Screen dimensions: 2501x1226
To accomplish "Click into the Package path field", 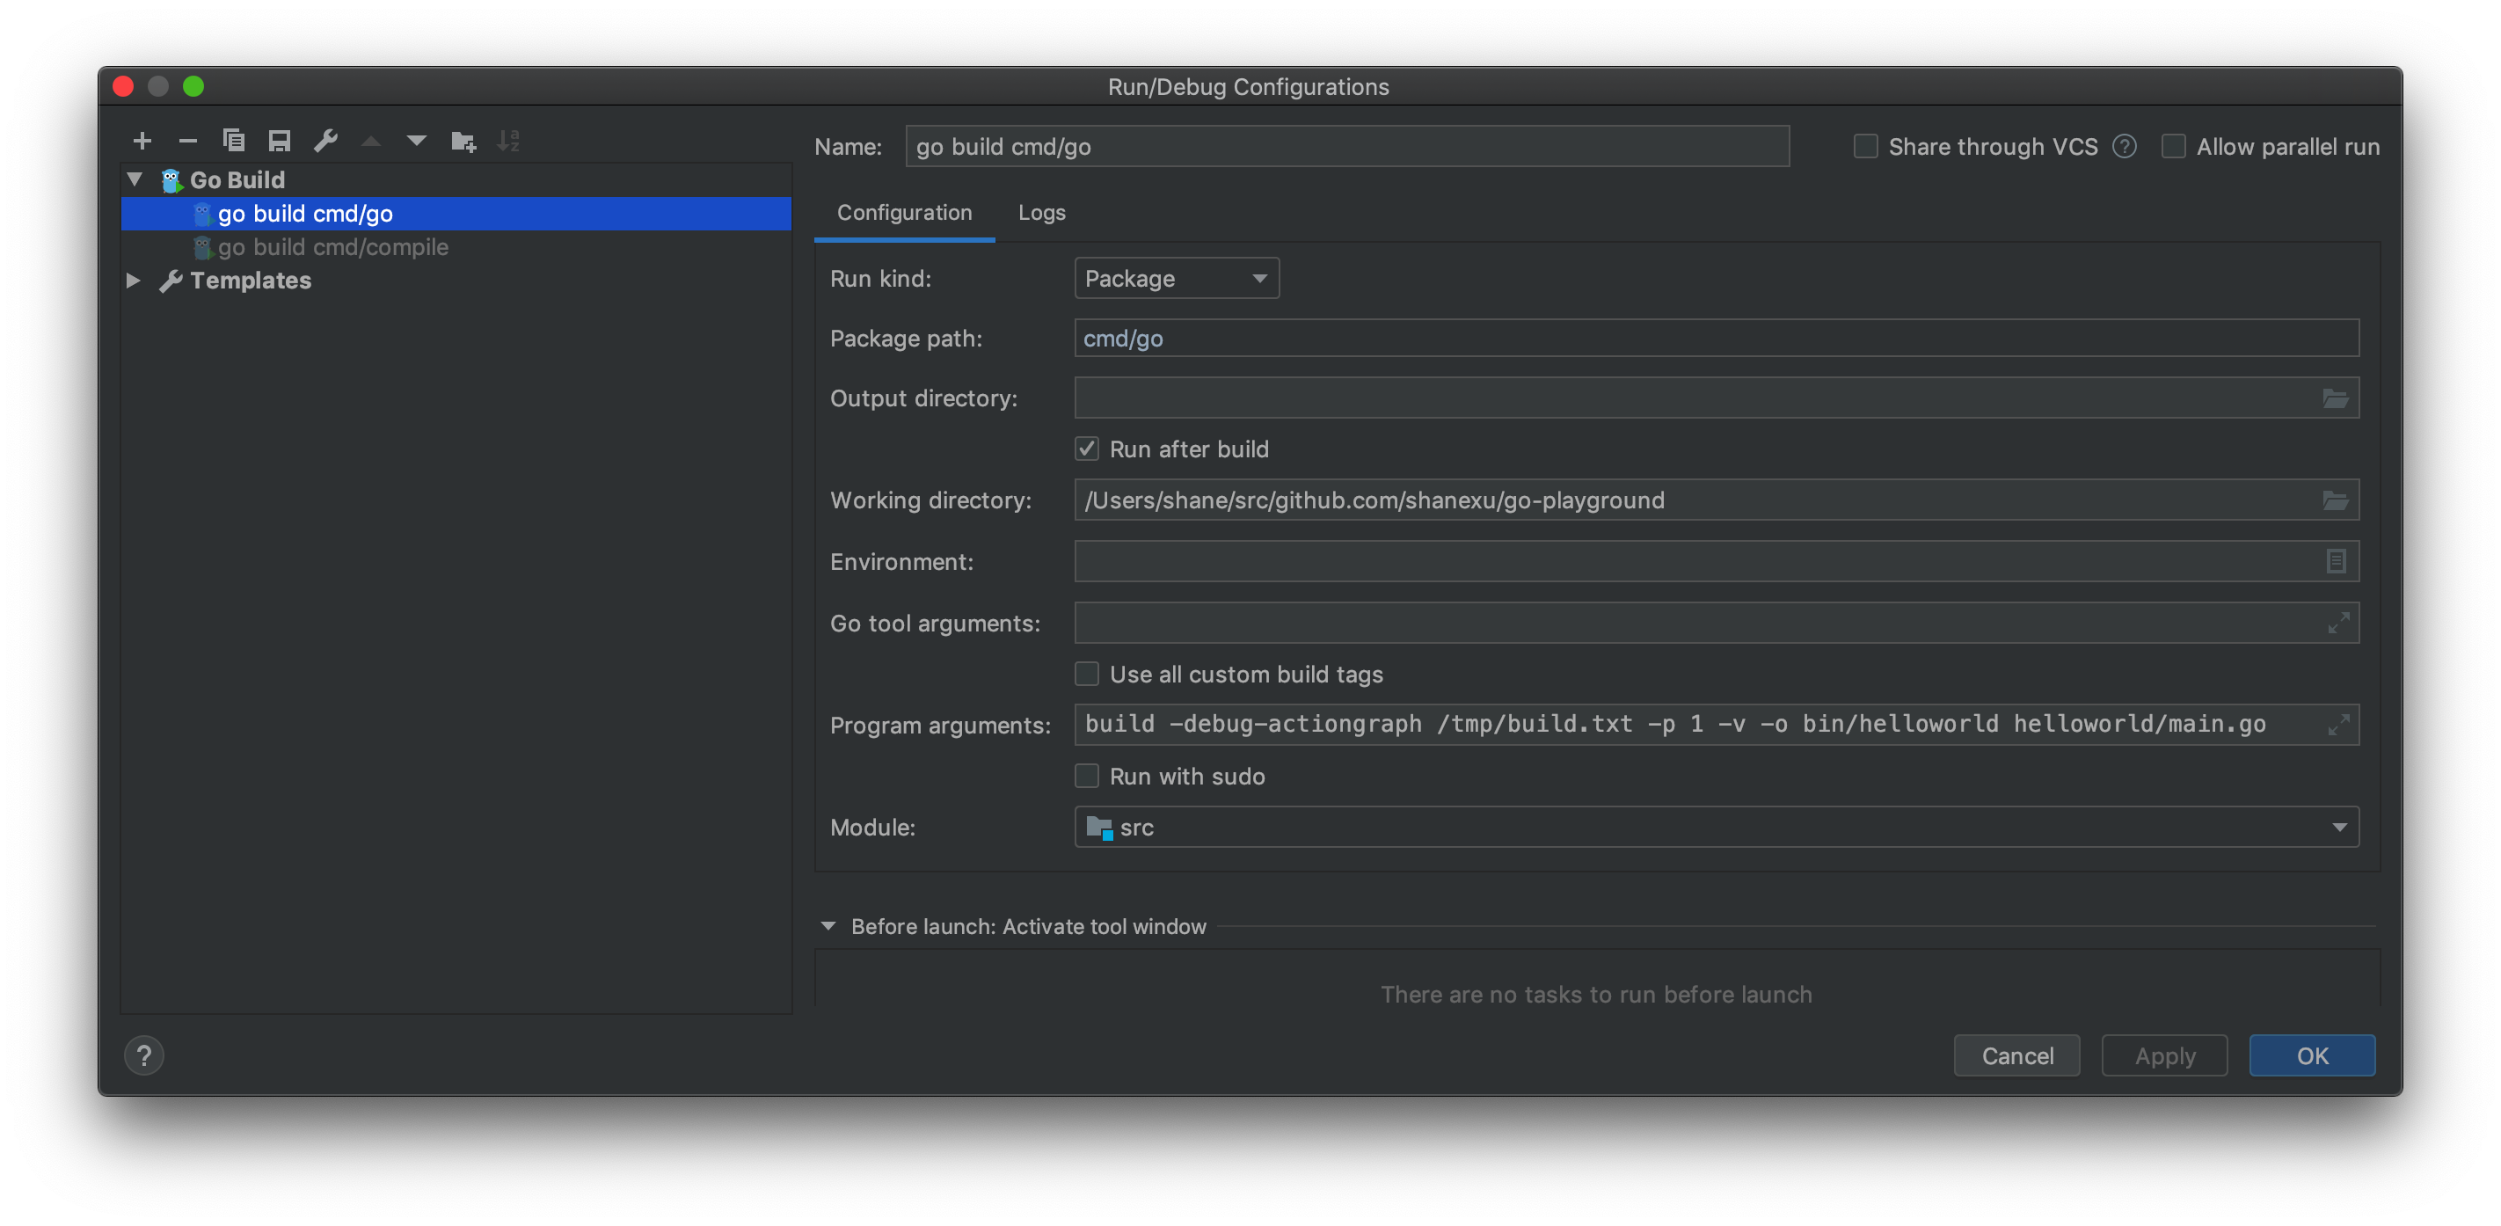I will click(1716, 338).
